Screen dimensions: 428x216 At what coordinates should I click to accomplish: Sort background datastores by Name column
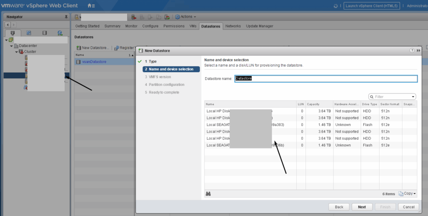tap(104, 55)
